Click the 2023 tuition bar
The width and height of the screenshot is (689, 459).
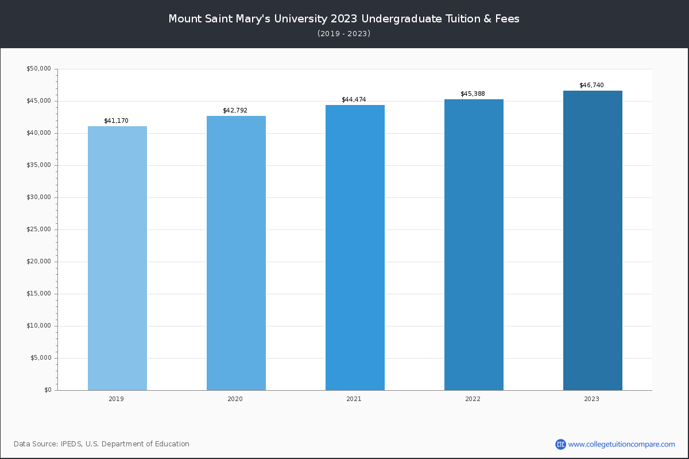tap(593, 240)
